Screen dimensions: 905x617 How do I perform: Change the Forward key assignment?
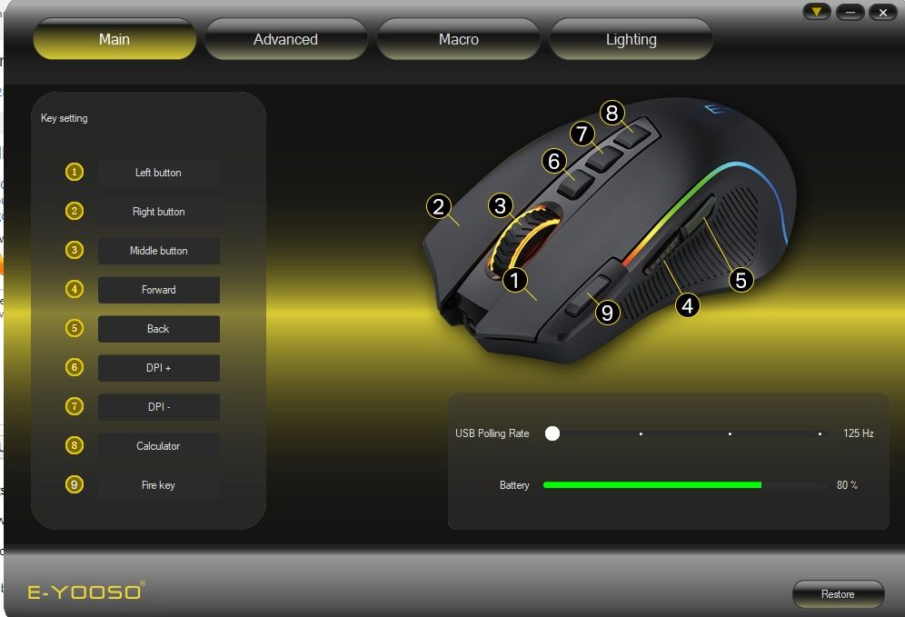tap(159, 290)
